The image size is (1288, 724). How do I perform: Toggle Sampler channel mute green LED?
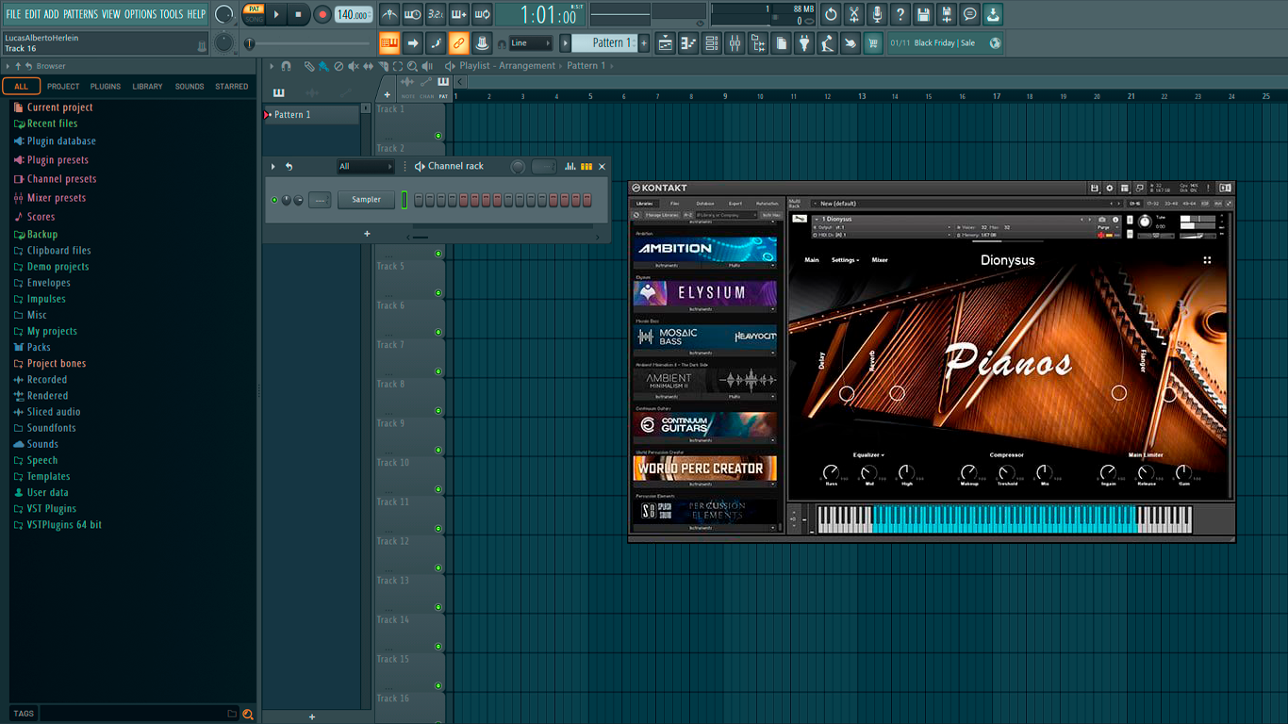tap(274, 200)
